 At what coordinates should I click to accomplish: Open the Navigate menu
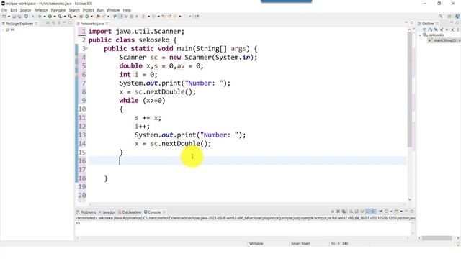pos(58,10)
